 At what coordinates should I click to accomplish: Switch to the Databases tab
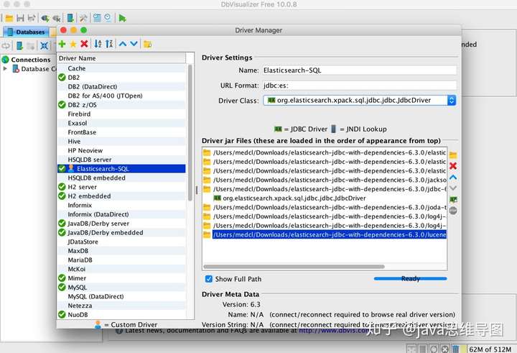tap(26, 32)
